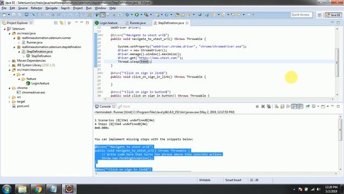
Task: Collapse the src/main/java folder node
Action: [x=10, y=33]
